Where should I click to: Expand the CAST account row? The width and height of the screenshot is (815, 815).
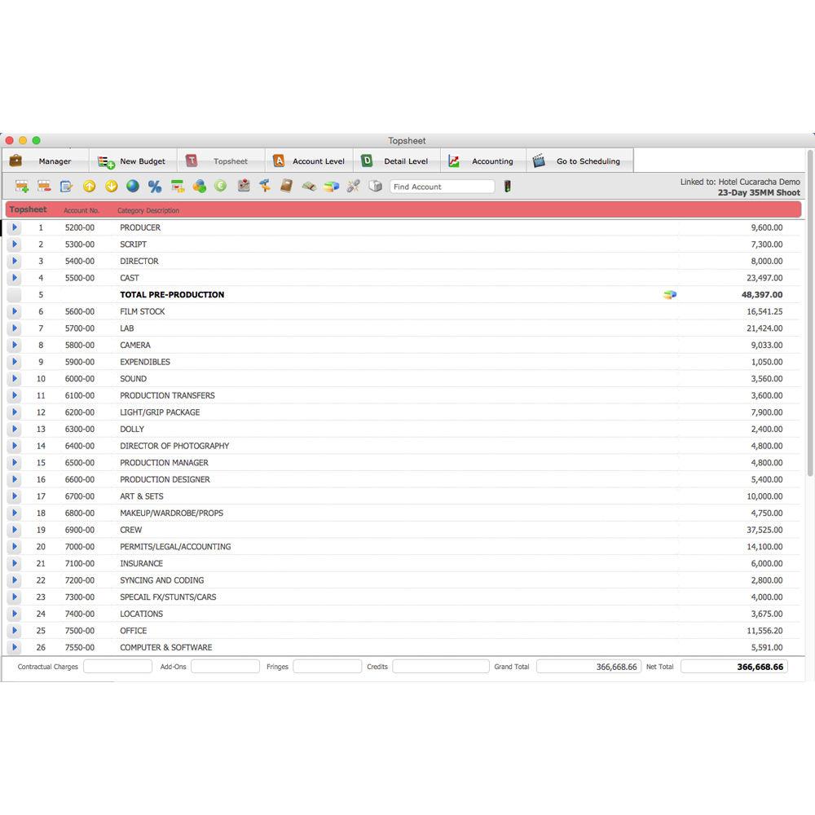pyautogui.click(x=13, y=278)
